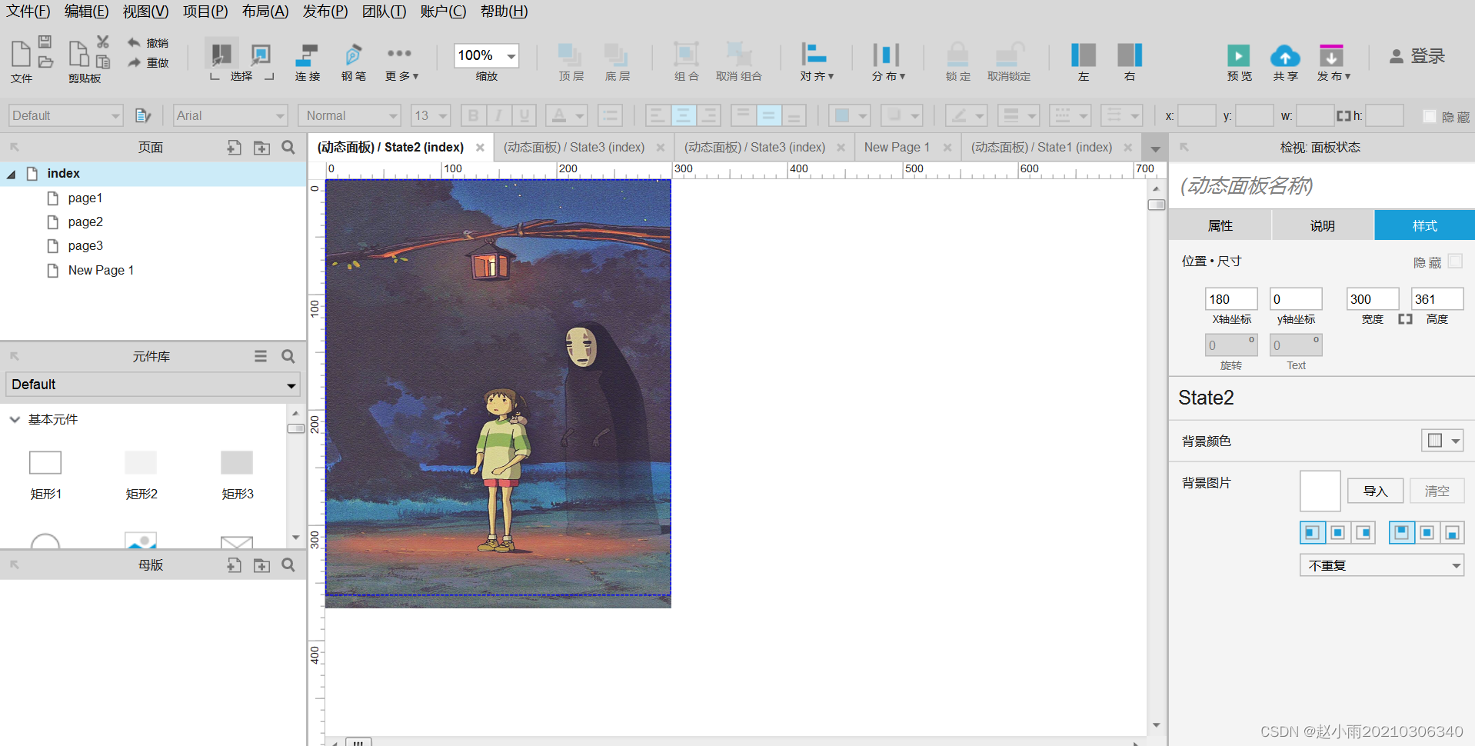Select the pen tool (钢笔)
The image size is (1475, 746).
[x=353, y=62]
